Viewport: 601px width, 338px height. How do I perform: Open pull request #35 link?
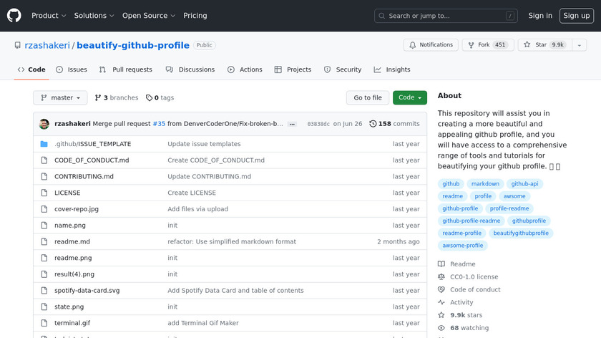[x=159, y=124]
